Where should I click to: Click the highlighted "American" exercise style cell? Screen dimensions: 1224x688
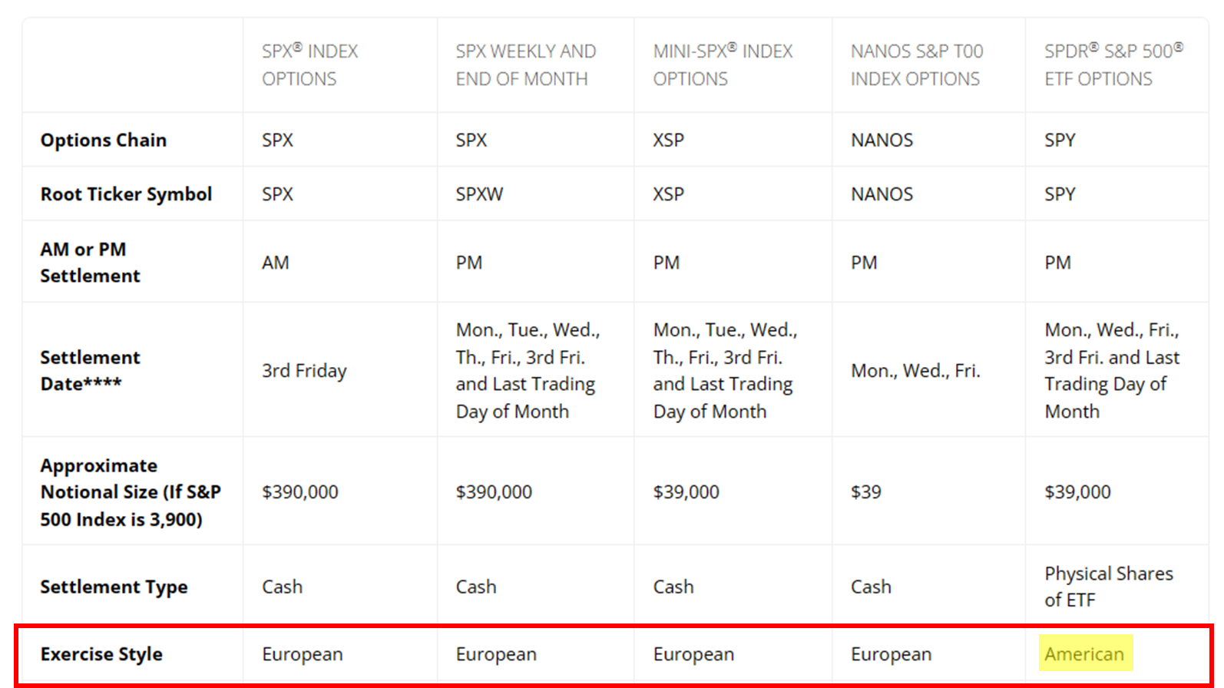(1085, 654)
